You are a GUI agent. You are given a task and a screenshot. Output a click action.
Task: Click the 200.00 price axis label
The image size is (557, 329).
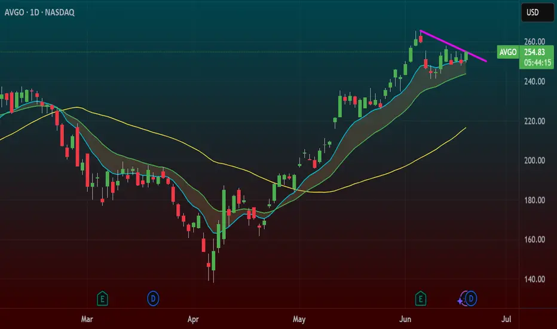point(535,160)
